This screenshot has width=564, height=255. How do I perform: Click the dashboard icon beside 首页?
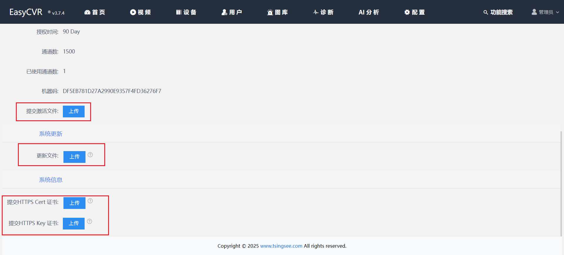[87, 12]
